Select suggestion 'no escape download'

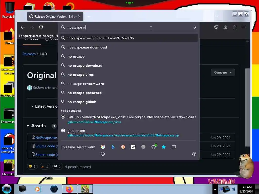(x=128, y=65)
